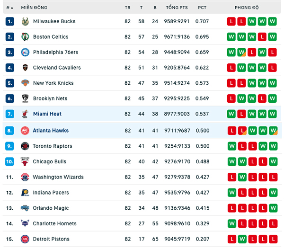Open the Philadelphia 76ers logo

click(25, 52)
